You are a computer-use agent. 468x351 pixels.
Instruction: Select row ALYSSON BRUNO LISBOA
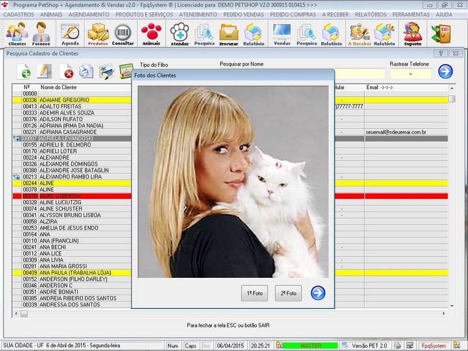click(71, 215)
